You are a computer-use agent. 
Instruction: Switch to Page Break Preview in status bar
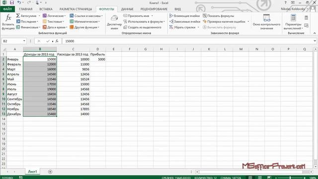point(269,178)
